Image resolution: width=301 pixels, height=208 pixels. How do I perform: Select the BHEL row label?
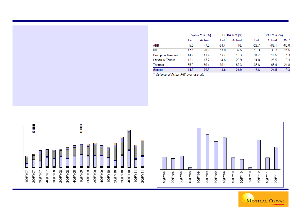coord(157,50)
